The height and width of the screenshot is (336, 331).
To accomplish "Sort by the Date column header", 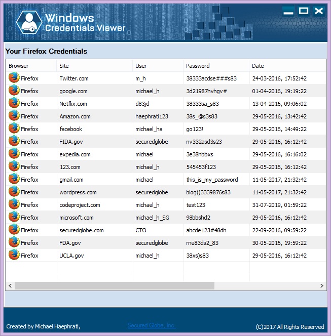I will (x=287, y=66).
